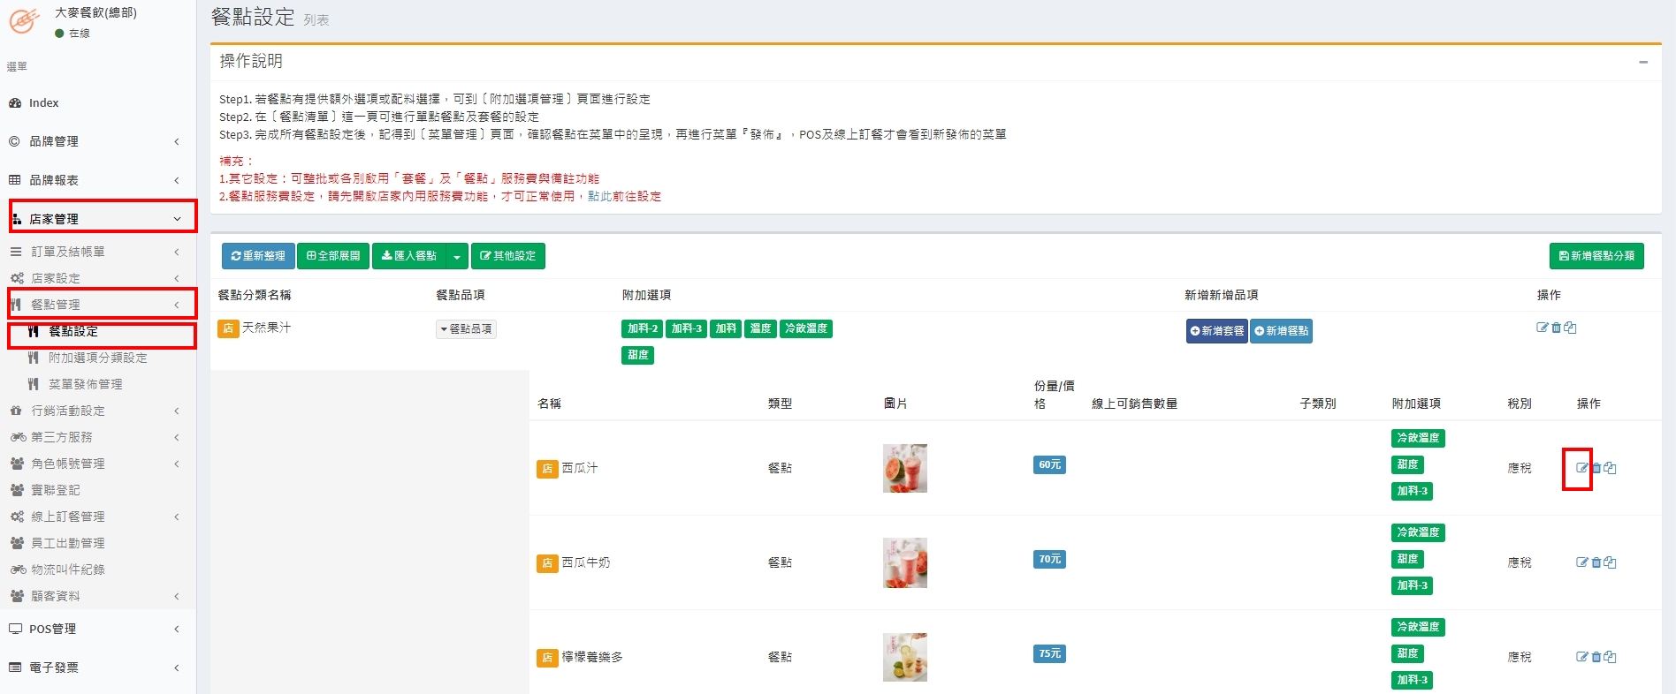1676x694 pixels.
Task: Go to 菜單發佈管理 in the sidebar
Action: coord(85,384)
